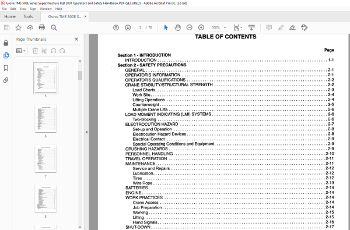This screenshot has width=350, height=230.
Task: Add a comment sticky note
Action: click(x=269, y=27)
